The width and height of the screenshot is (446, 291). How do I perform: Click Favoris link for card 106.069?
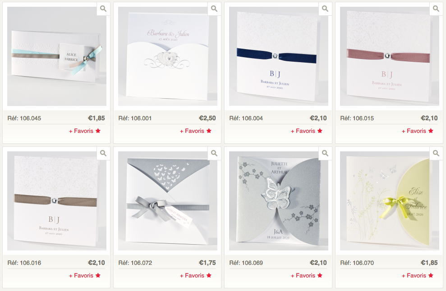pyautogui.click(x=307, y=276)
